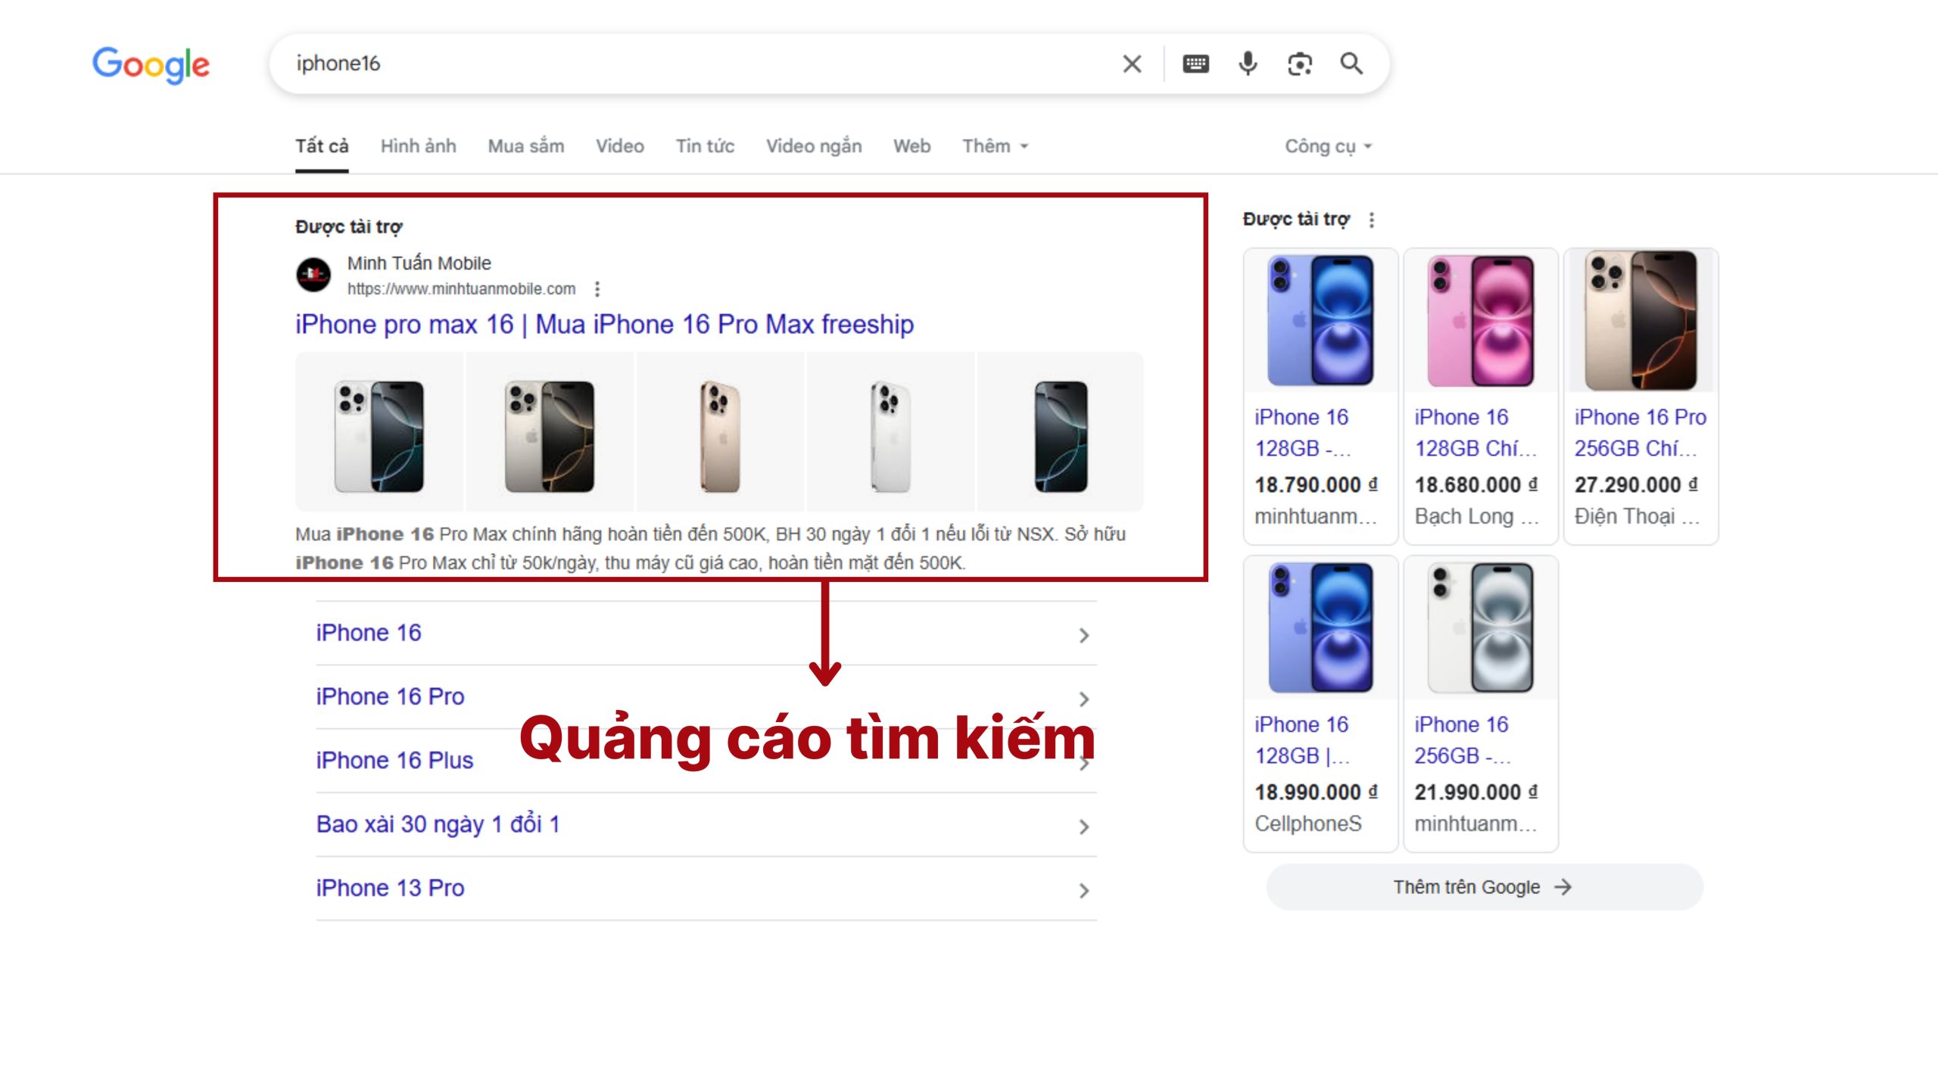Open three-dot menu beside minhtuanmobile.com URL
This screenshot has width=1938, height=1090.
[x=597, y=289]
